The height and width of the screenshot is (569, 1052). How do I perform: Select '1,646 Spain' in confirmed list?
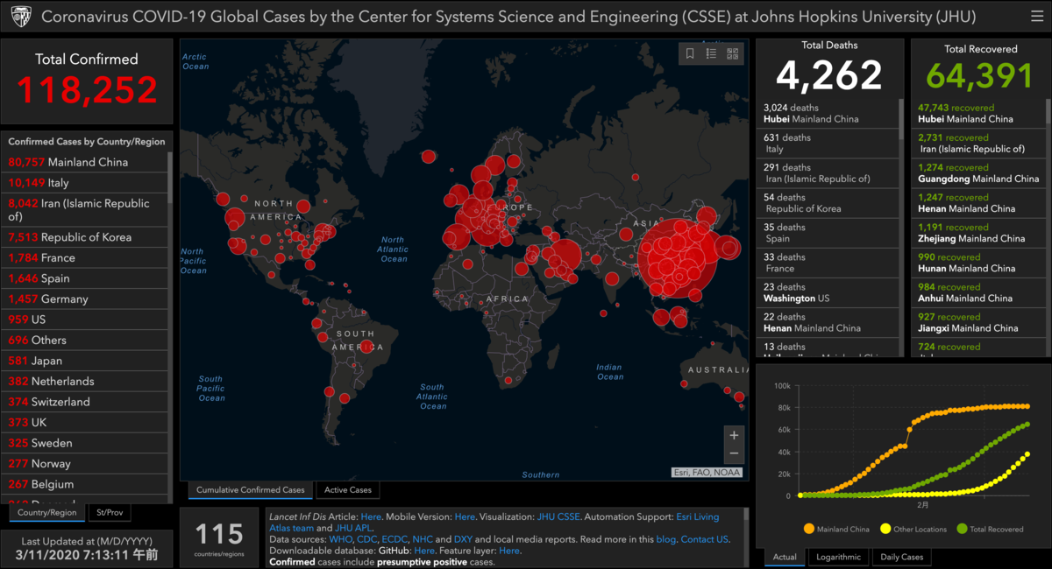(86, 278)
